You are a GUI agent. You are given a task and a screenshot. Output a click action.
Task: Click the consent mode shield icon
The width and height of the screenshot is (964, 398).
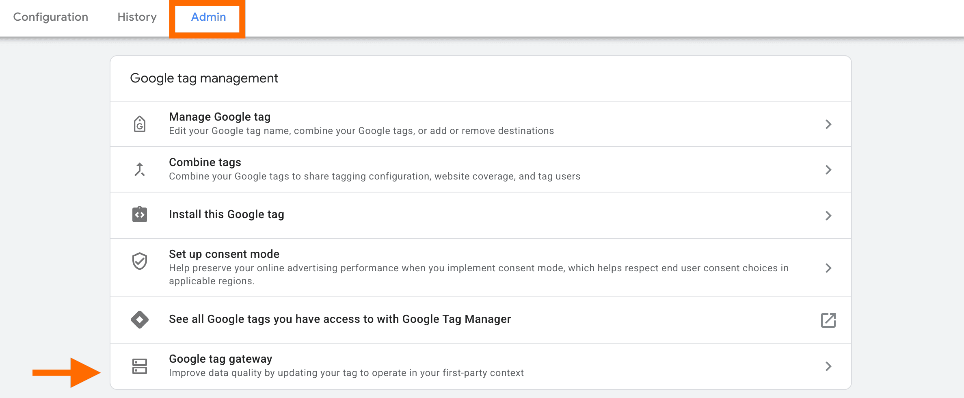coord(140,261)
